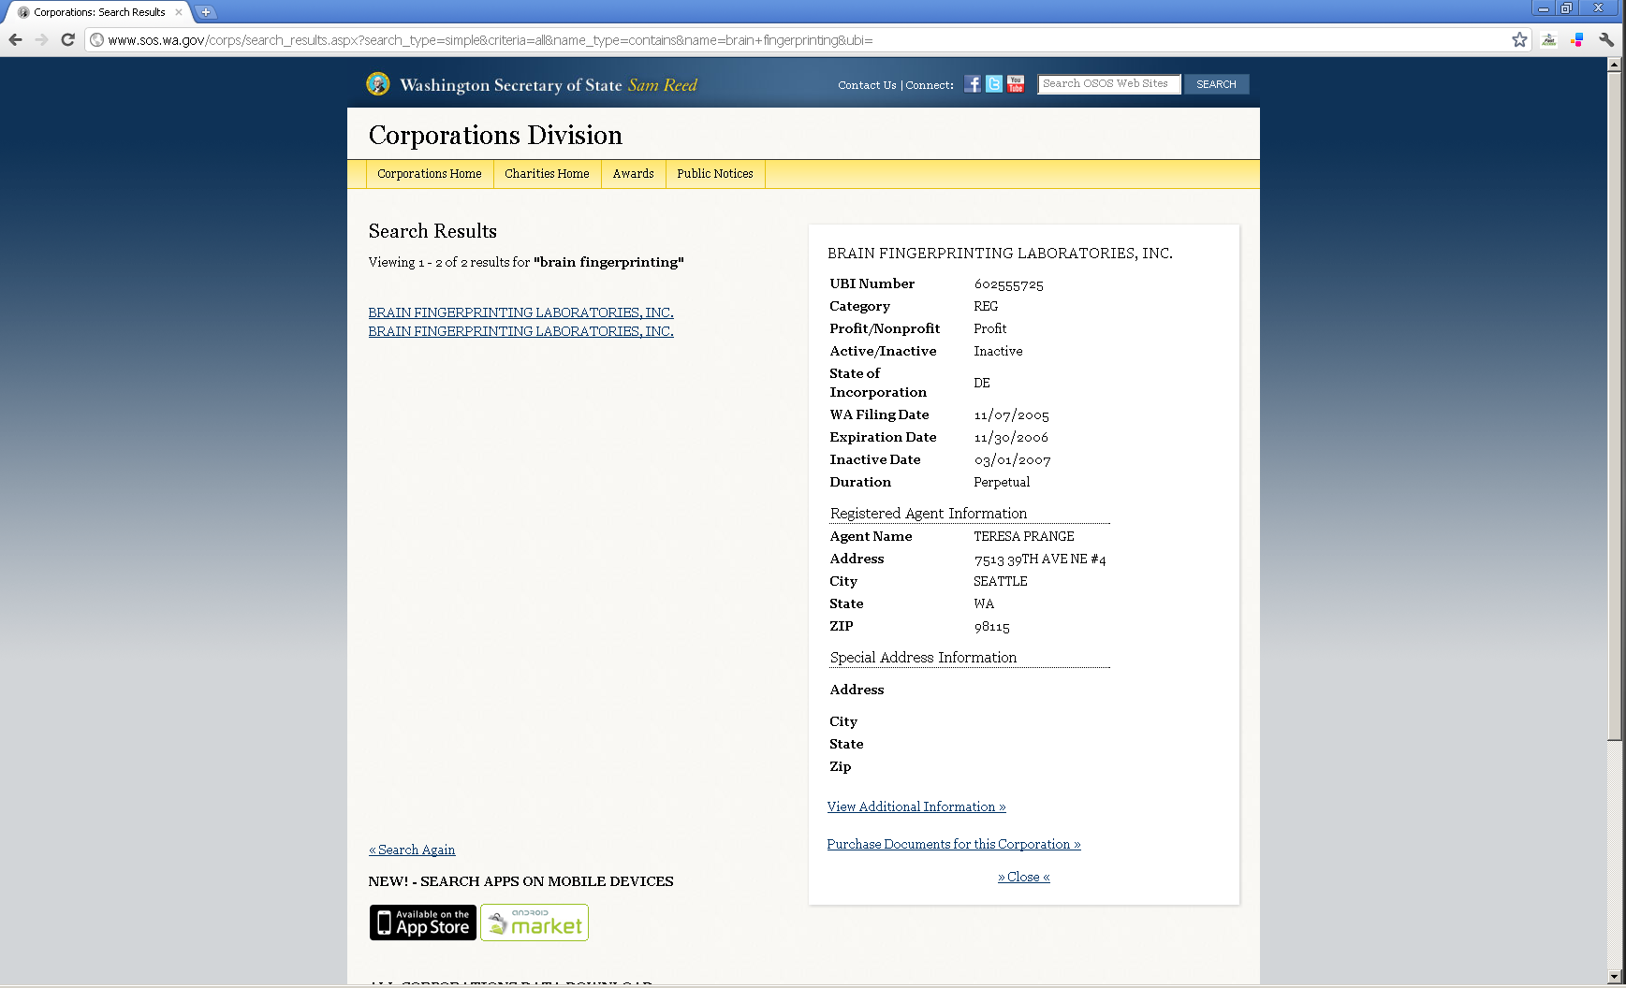
Task: Bookmark this page with the star icon
Action: coord(1519,39)
